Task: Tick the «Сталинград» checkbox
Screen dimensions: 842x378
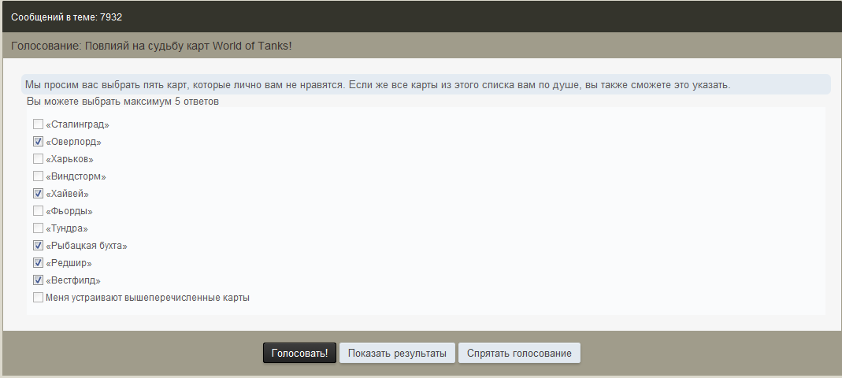Action: 38,124
